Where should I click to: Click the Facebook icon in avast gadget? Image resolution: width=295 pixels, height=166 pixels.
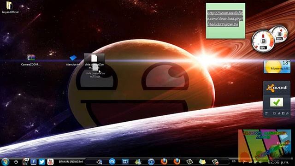coord(283,113)
